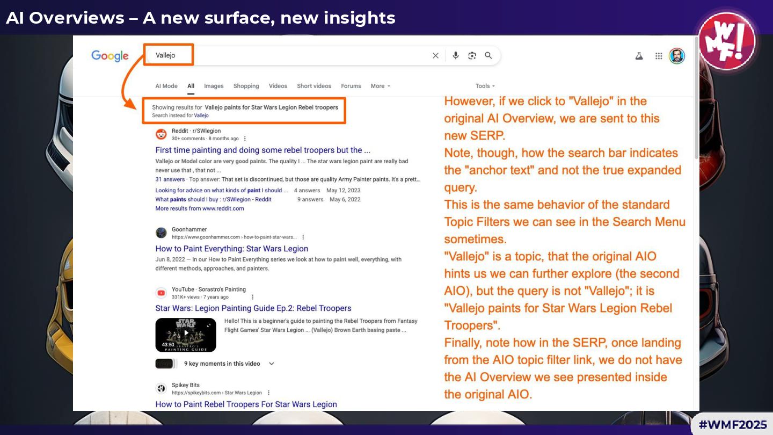Click the 'YouTube · Sorastro's Painting' source name

[x=209, y=289]
